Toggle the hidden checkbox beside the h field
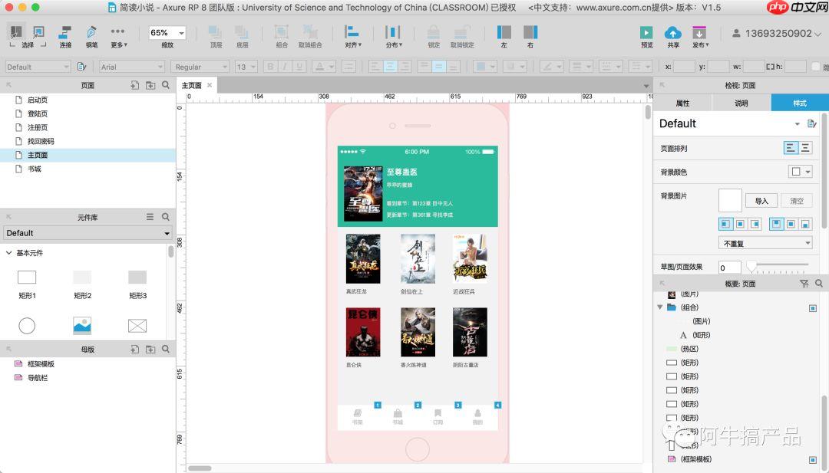The width and height of the screenshot is (829, 473). point(814,67)
